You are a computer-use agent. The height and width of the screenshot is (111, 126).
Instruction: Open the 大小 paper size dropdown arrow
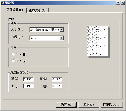[x=62, y=30]
